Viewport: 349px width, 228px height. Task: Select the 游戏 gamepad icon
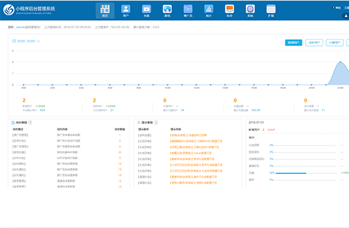tap(167, 11)
